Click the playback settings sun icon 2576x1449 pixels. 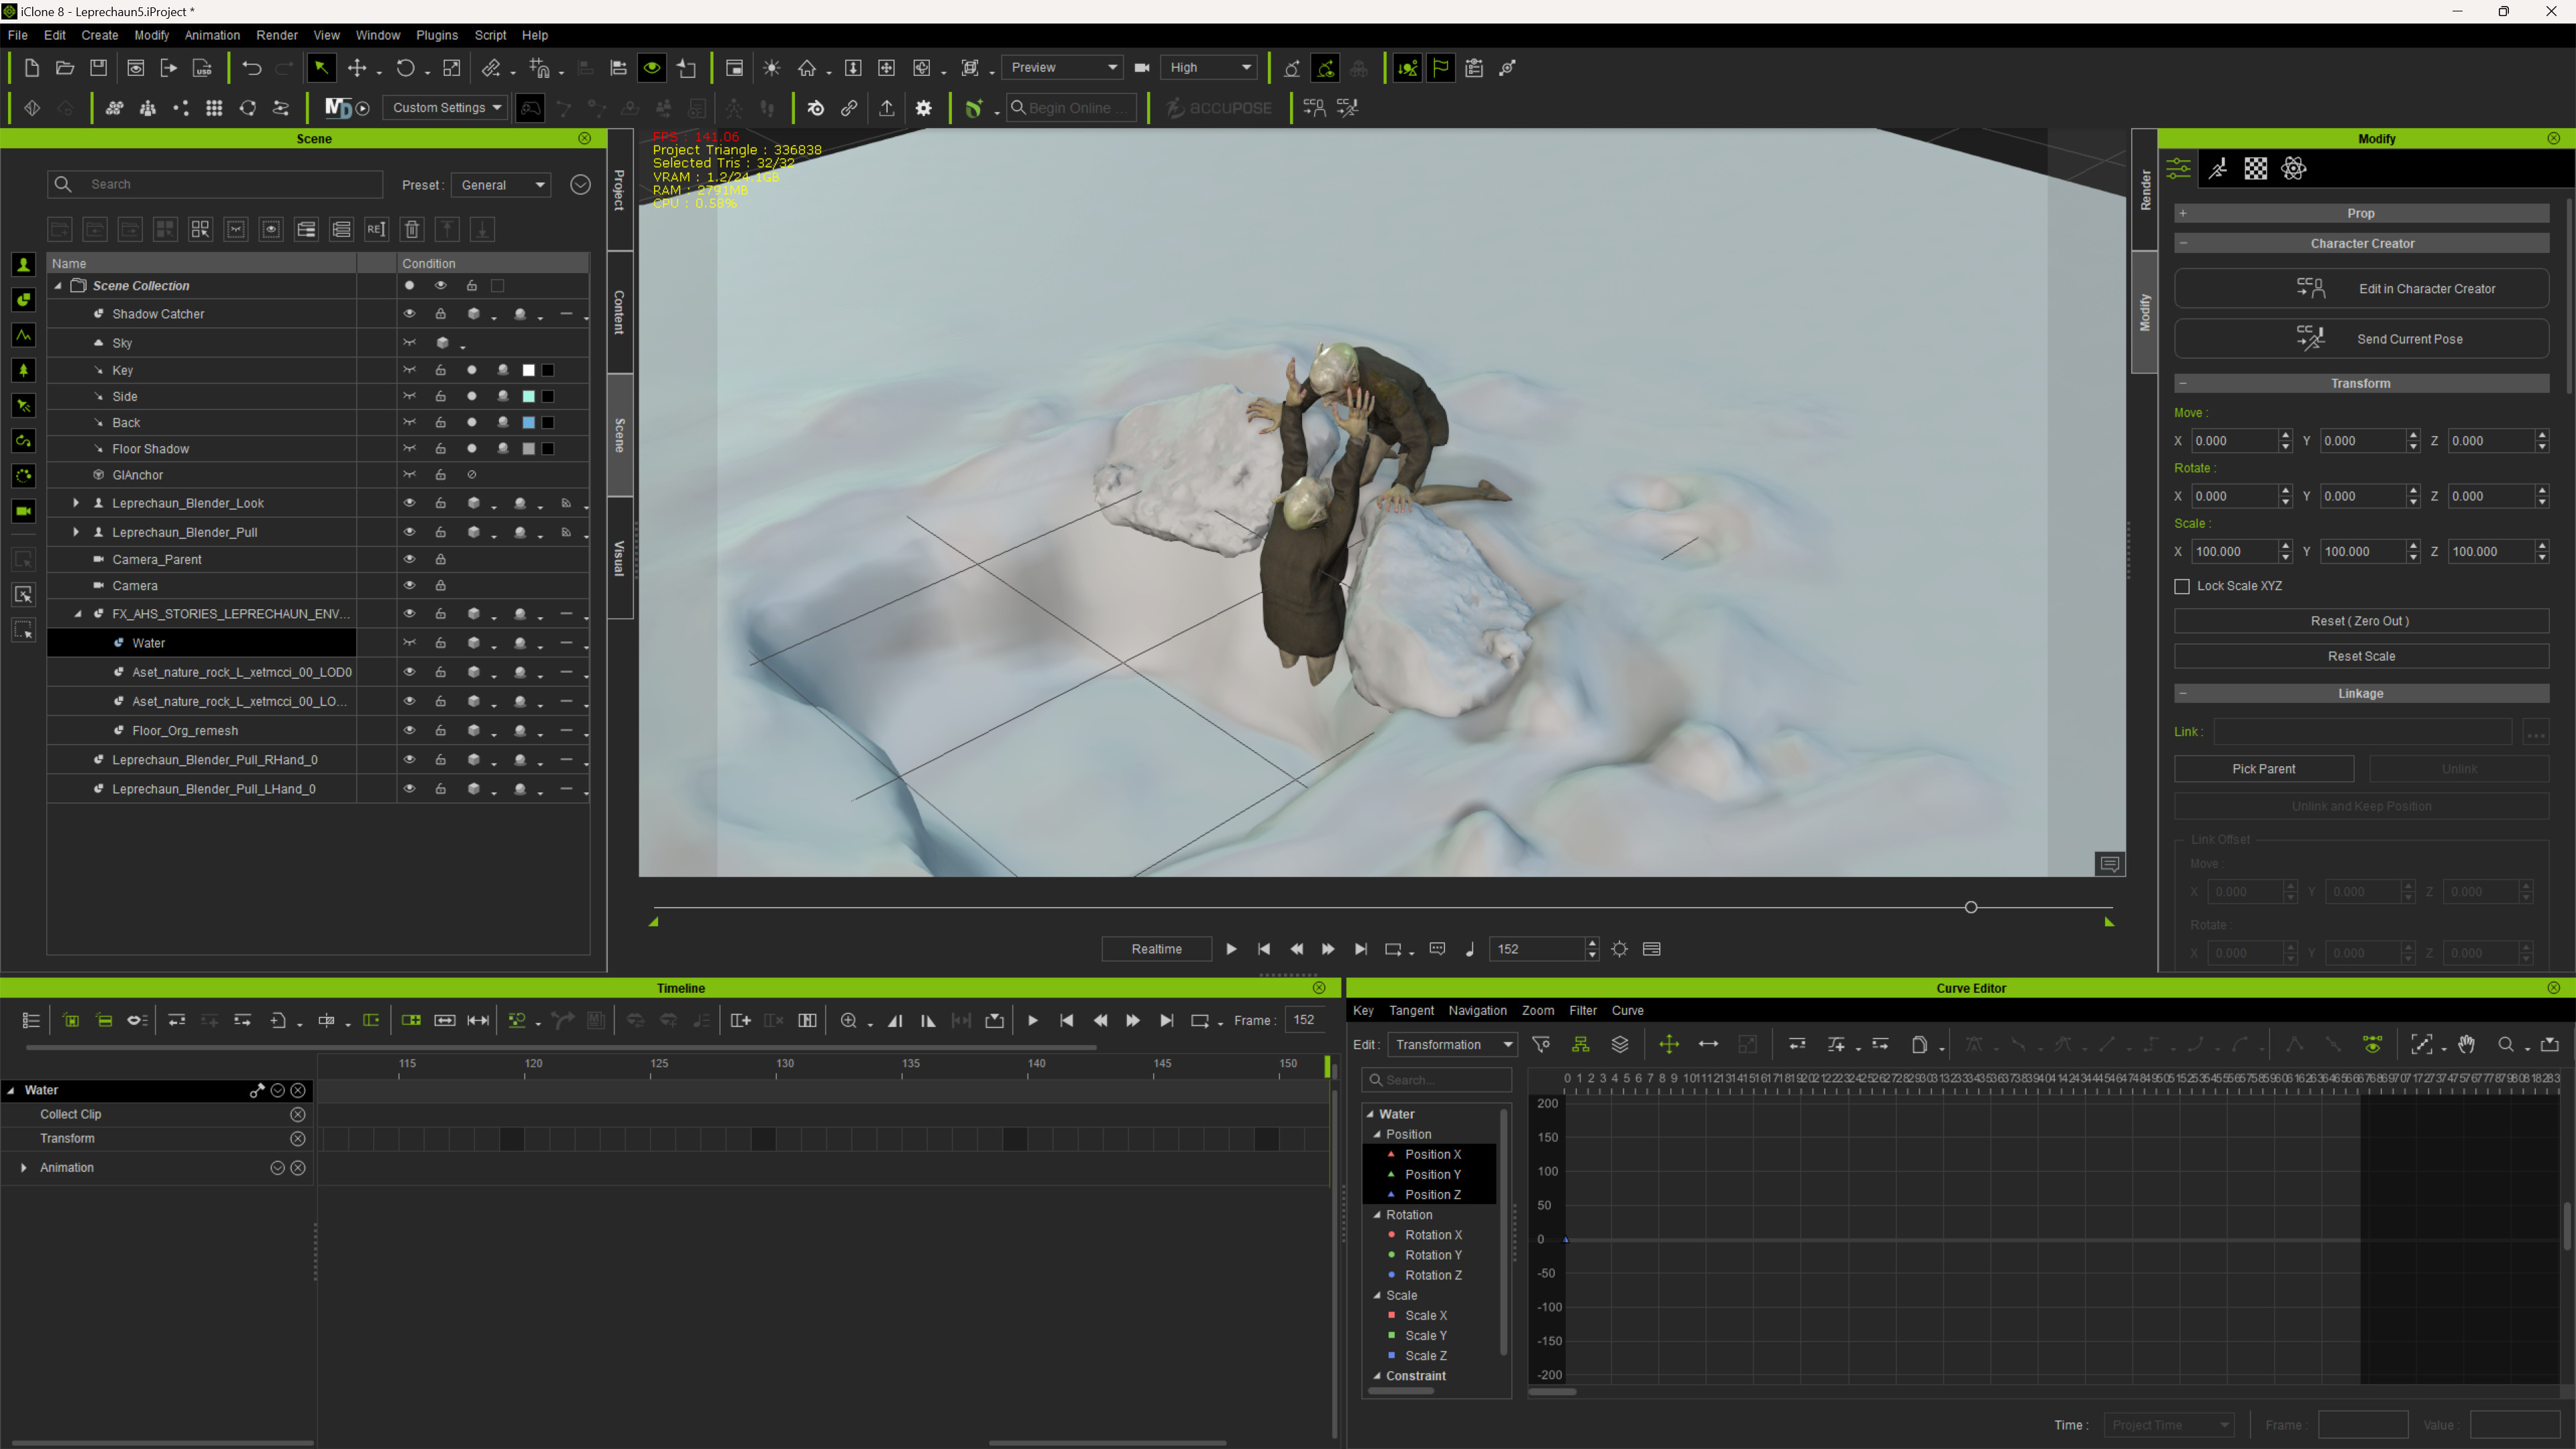point(1620,949)
